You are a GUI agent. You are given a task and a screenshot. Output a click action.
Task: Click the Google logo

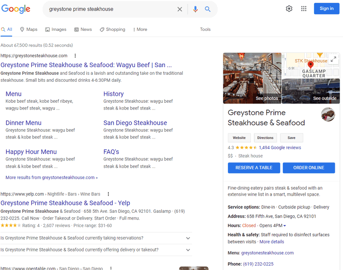point(15,9)
